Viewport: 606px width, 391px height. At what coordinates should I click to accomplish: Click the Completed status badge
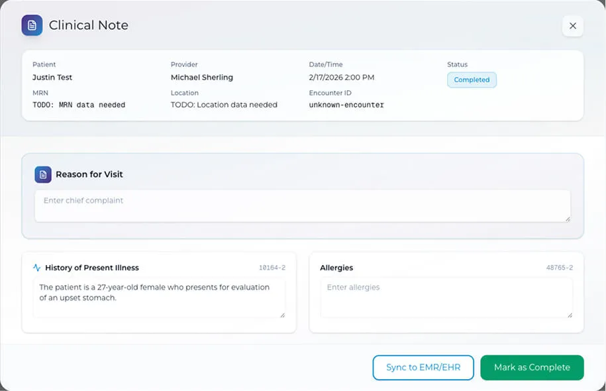(472, 80)
